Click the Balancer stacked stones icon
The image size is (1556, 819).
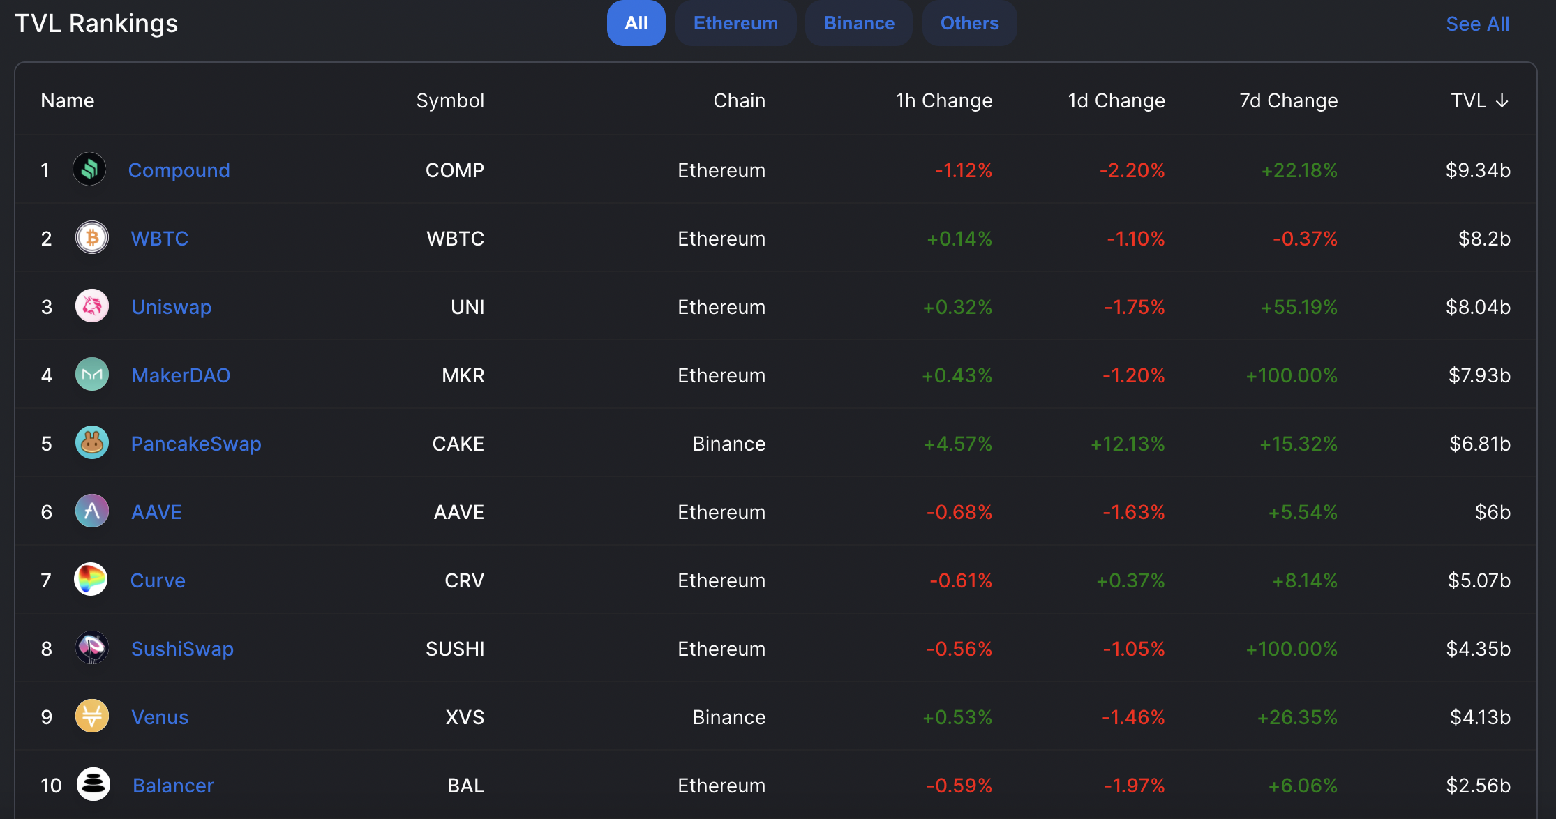click(93, 784)
